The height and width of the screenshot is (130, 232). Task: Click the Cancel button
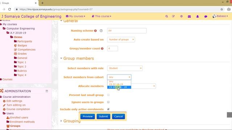[x=119, y=116]
